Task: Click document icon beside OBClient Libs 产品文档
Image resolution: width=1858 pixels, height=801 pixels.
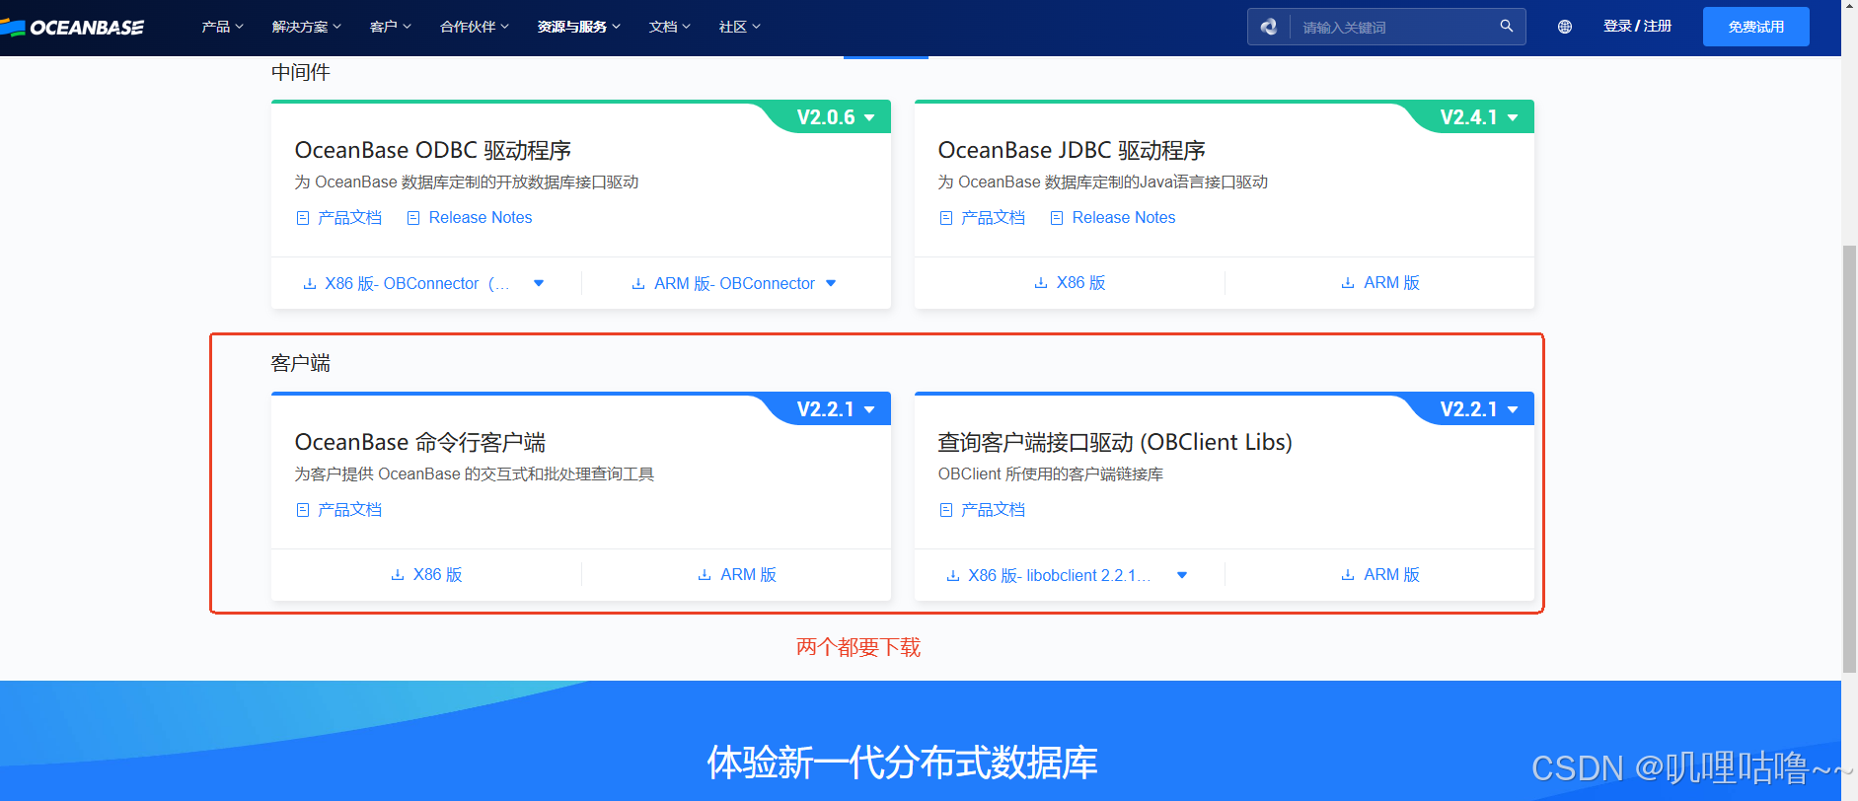Action: click(x=946, y=510)
